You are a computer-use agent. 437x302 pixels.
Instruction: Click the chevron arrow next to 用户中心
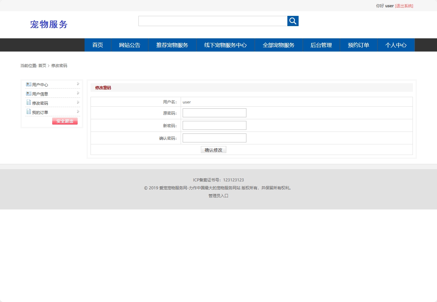click(x=78, y=84)
